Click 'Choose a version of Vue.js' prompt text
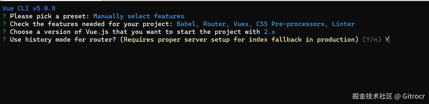Viewport: 429px width, 104px height. click(x=59, y=32)
